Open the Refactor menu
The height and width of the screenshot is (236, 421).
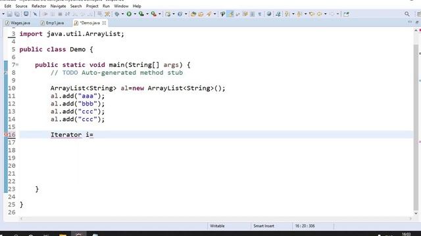(x=39, y=6)
